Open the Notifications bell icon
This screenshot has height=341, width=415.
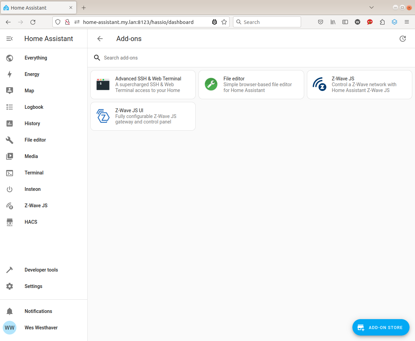point(10,311)
